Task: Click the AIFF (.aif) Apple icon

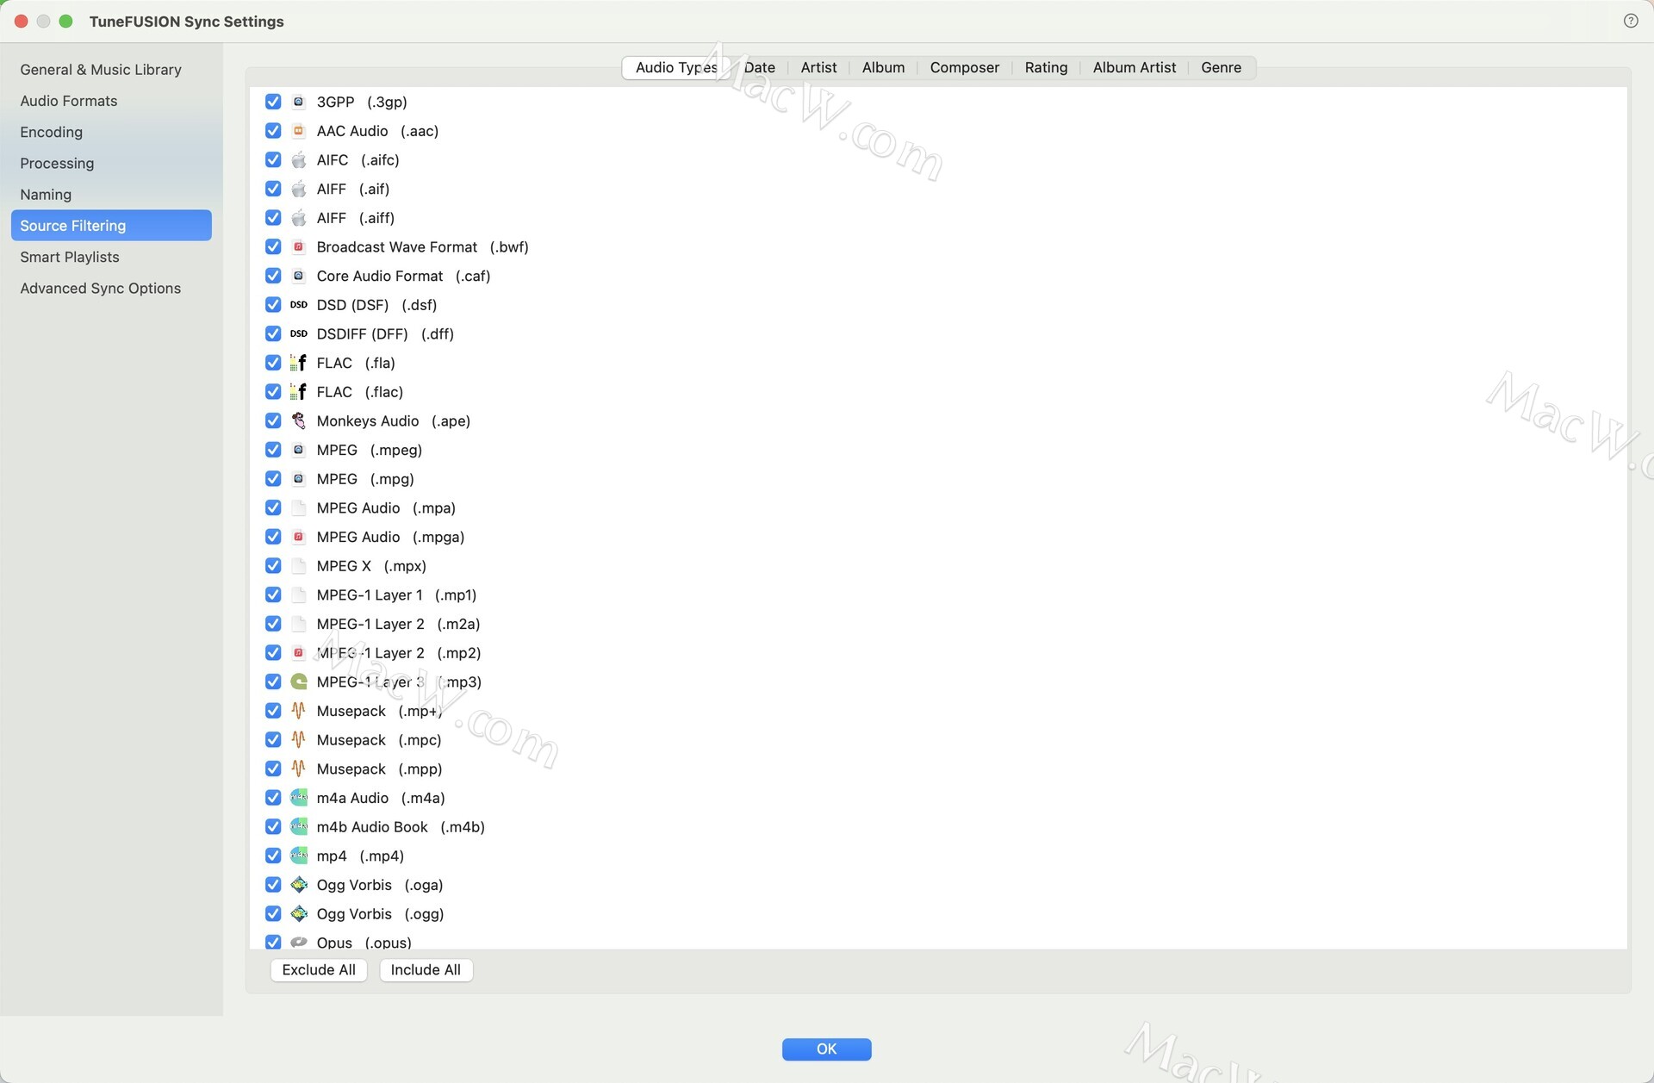Action: pyautogui.click(x=299, y=189)
